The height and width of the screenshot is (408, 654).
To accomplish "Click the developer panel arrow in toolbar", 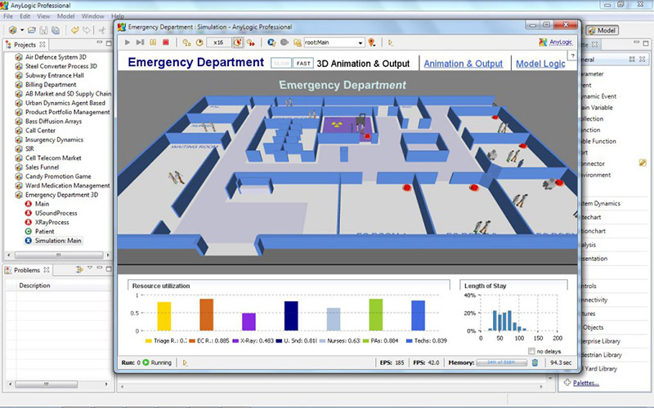I will pos(391,42).
